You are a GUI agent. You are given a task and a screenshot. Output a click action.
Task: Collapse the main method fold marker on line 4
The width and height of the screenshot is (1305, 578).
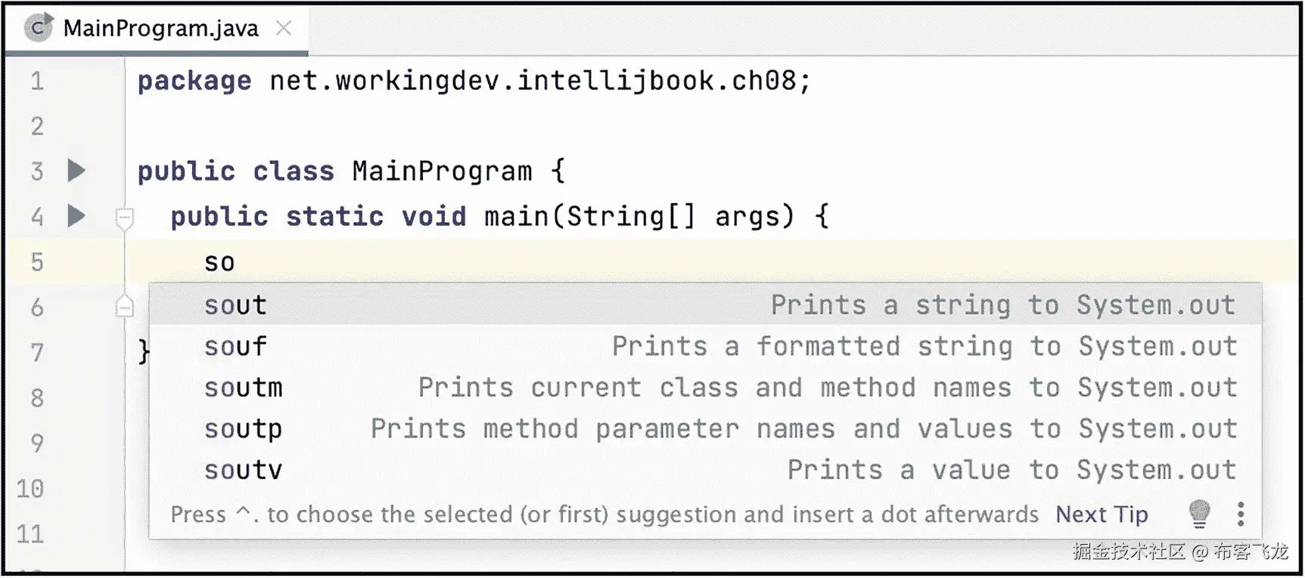click(x=125, y=218)
